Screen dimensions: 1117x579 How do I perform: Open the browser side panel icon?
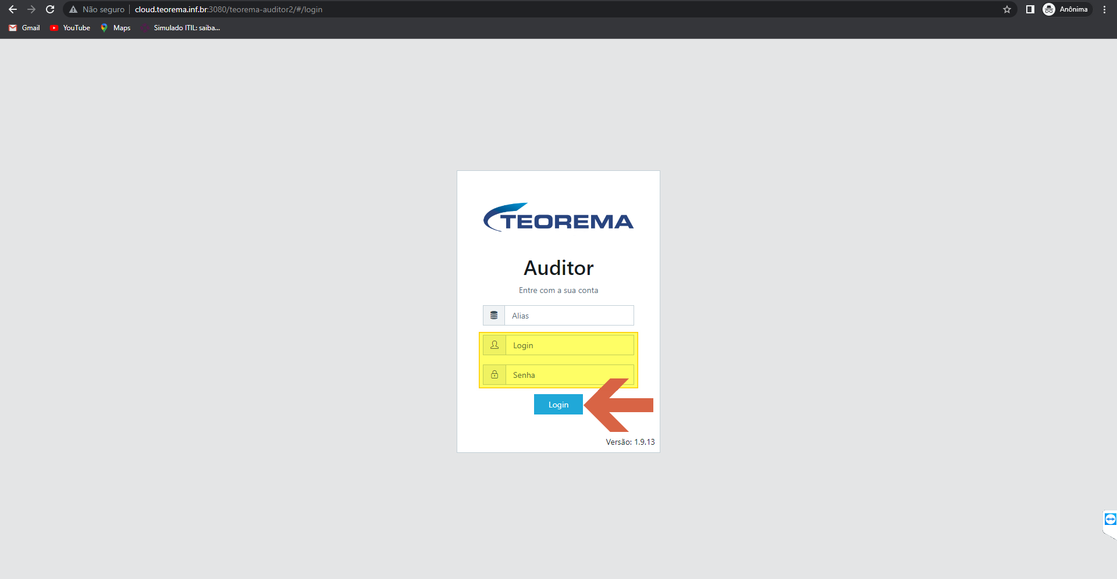click(x=1030, y=9)
